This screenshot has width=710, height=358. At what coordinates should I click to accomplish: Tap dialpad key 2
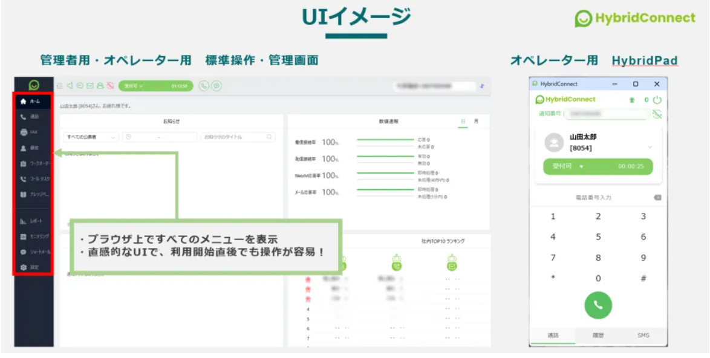pyautogui.click(x=598, y=216)
